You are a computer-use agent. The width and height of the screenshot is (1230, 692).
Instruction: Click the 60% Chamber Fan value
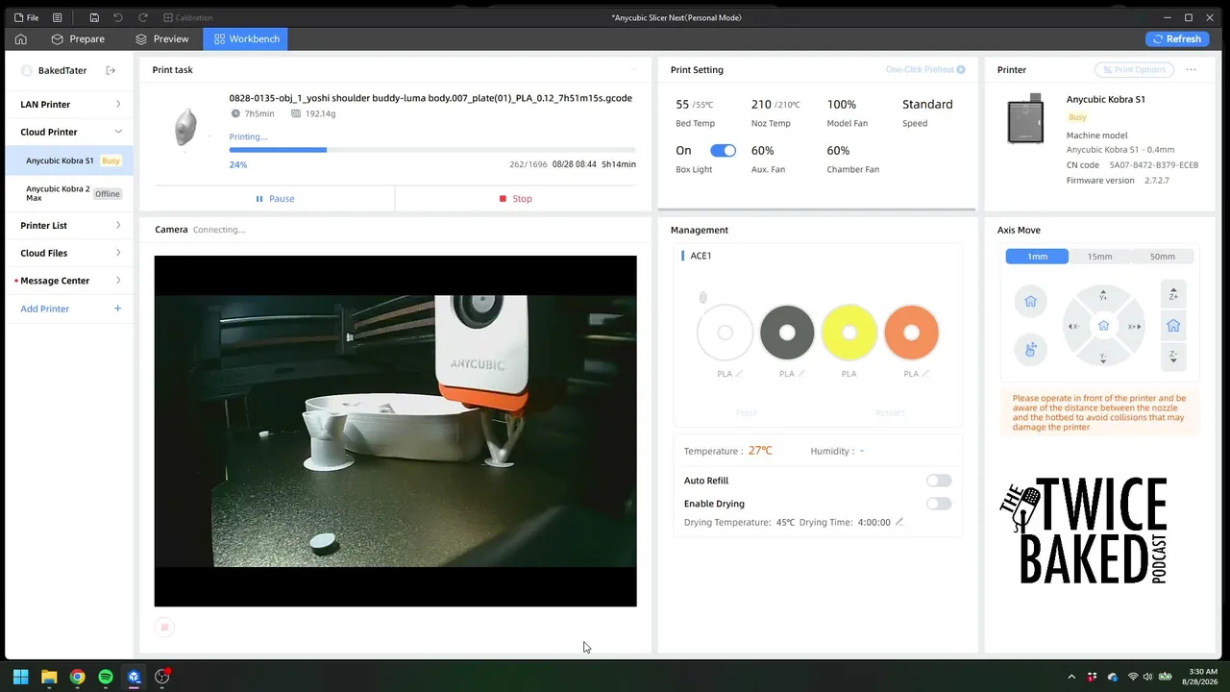(838, 151)
